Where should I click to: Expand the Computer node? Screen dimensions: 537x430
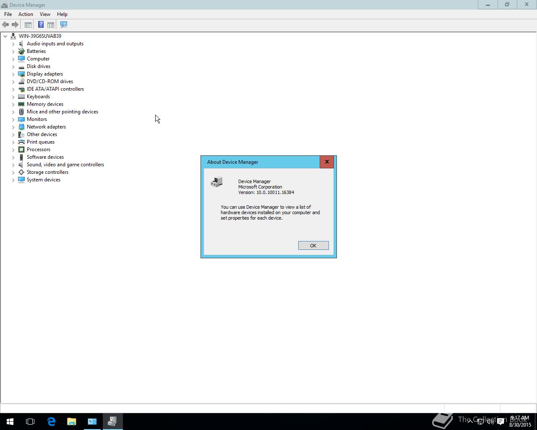(x=13, y=59)
